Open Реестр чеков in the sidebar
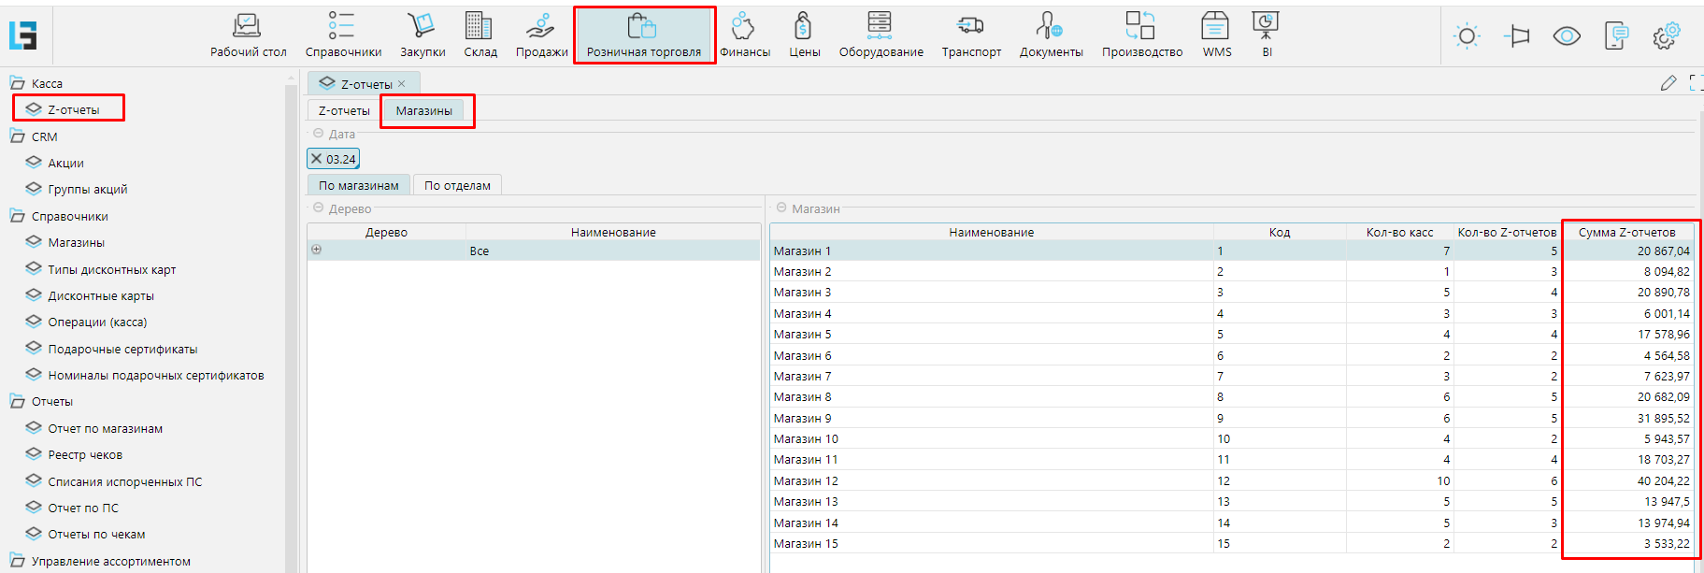This screenshot has width=1704, height=573. (85, 455)
